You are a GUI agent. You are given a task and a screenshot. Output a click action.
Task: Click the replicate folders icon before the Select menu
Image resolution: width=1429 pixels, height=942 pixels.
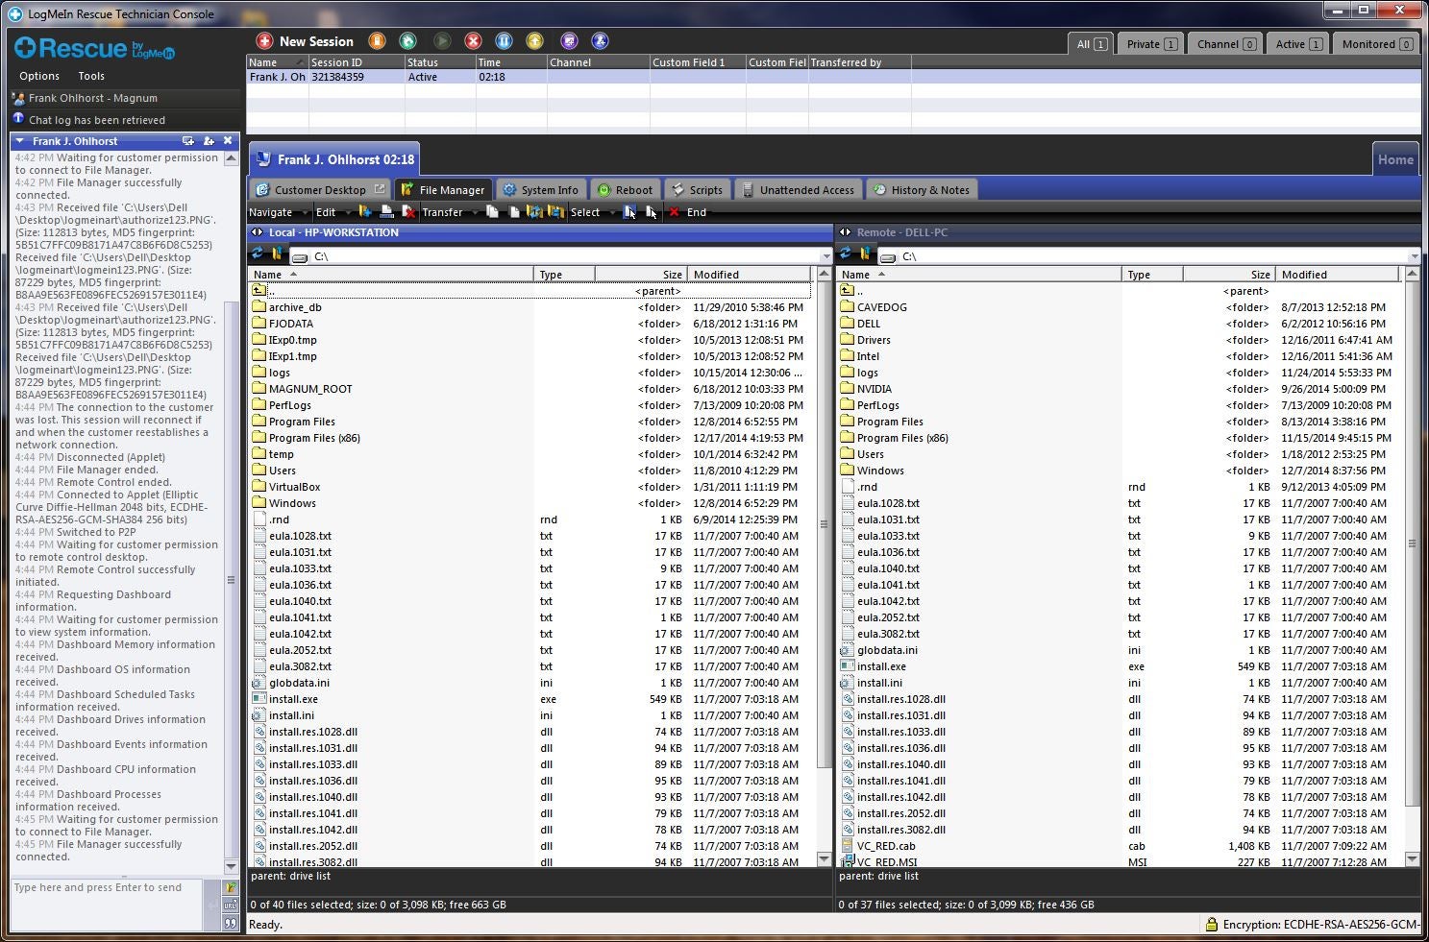[x=555, y=212]
